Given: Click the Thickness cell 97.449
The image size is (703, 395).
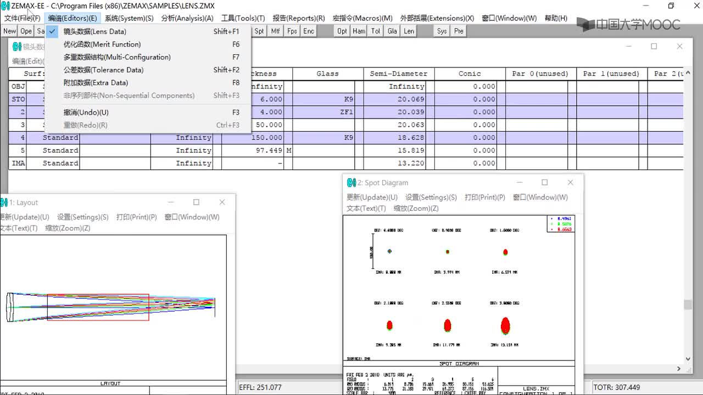Looking at the screenshot, I should [x=253, y=150].
